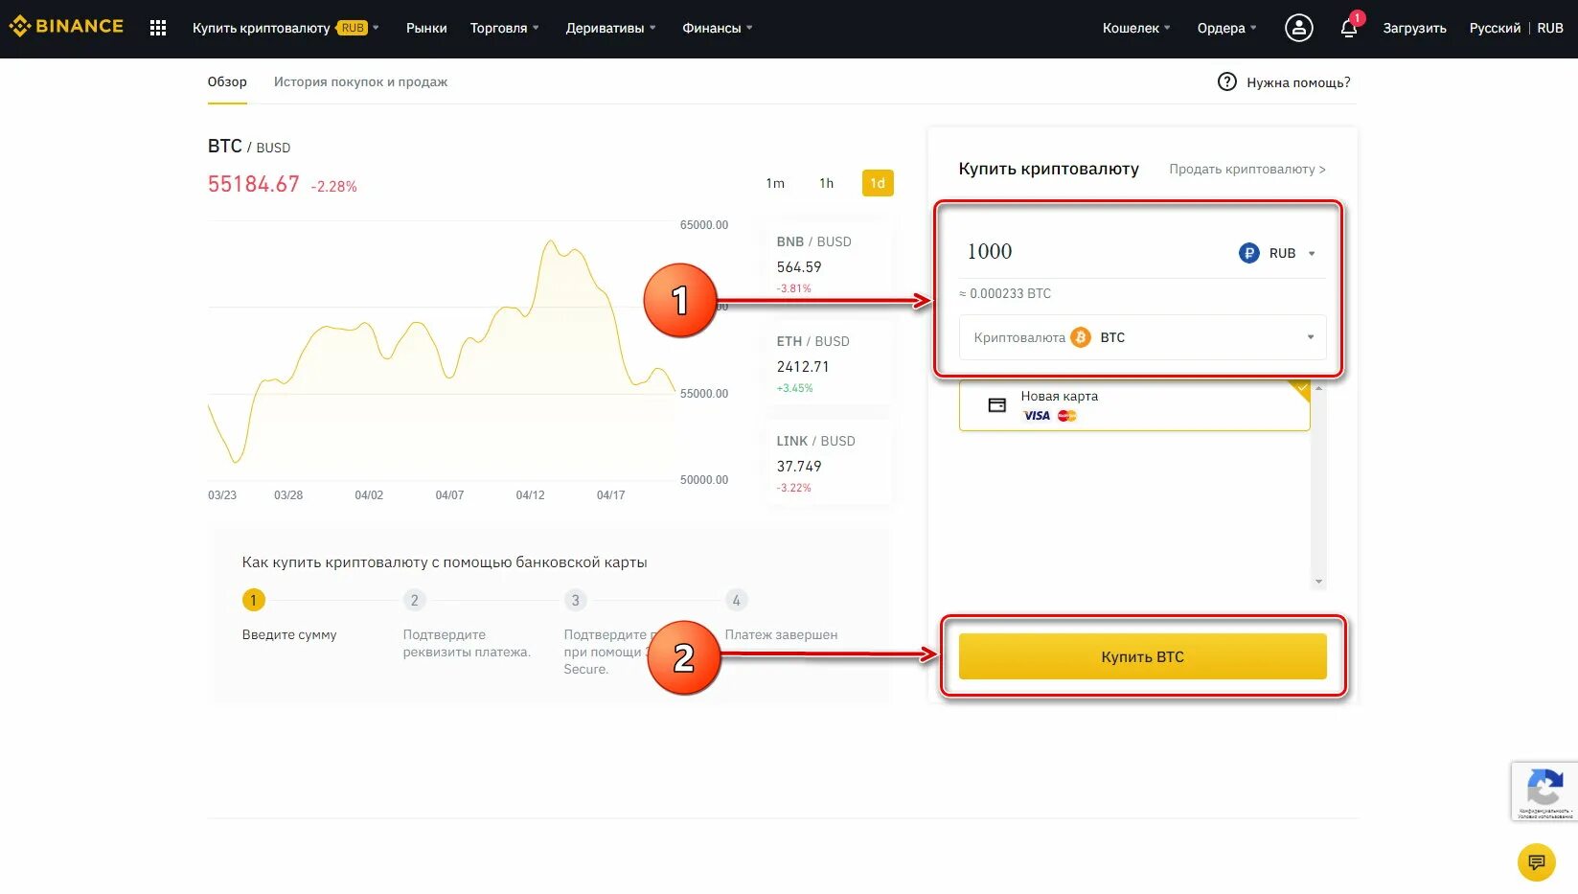Open the Рынки page

point(426,28)
